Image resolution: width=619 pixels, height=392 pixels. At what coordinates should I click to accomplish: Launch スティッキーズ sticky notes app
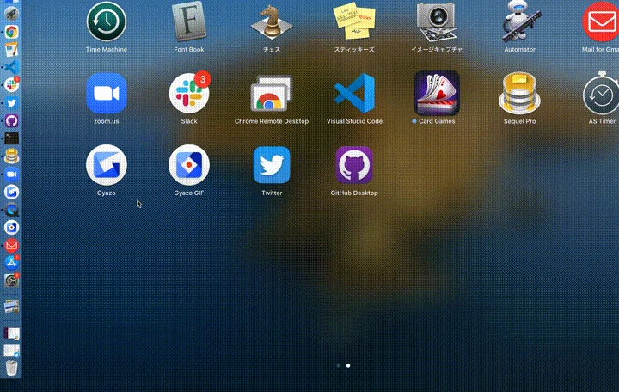tap(354, 21)
